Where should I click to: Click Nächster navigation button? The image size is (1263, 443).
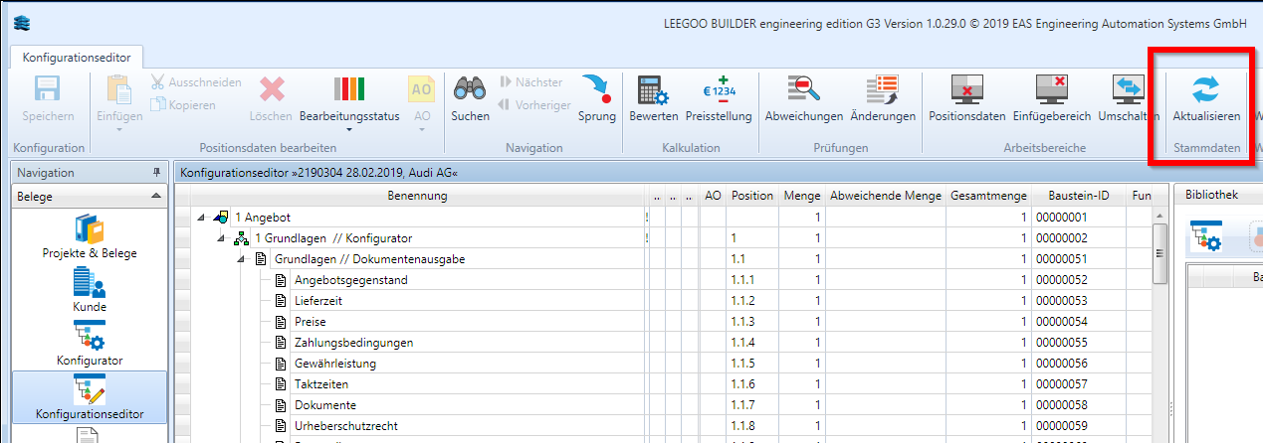[531, 81]
